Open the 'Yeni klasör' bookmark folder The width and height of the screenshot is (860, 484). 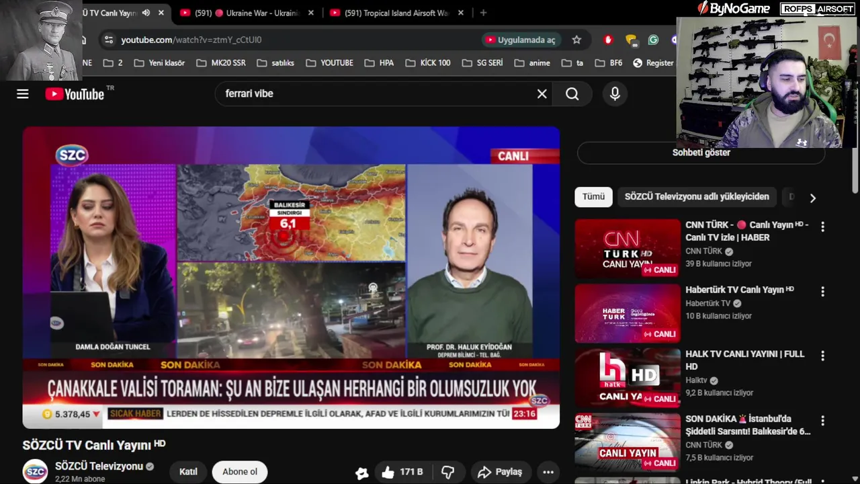point(159,63)
